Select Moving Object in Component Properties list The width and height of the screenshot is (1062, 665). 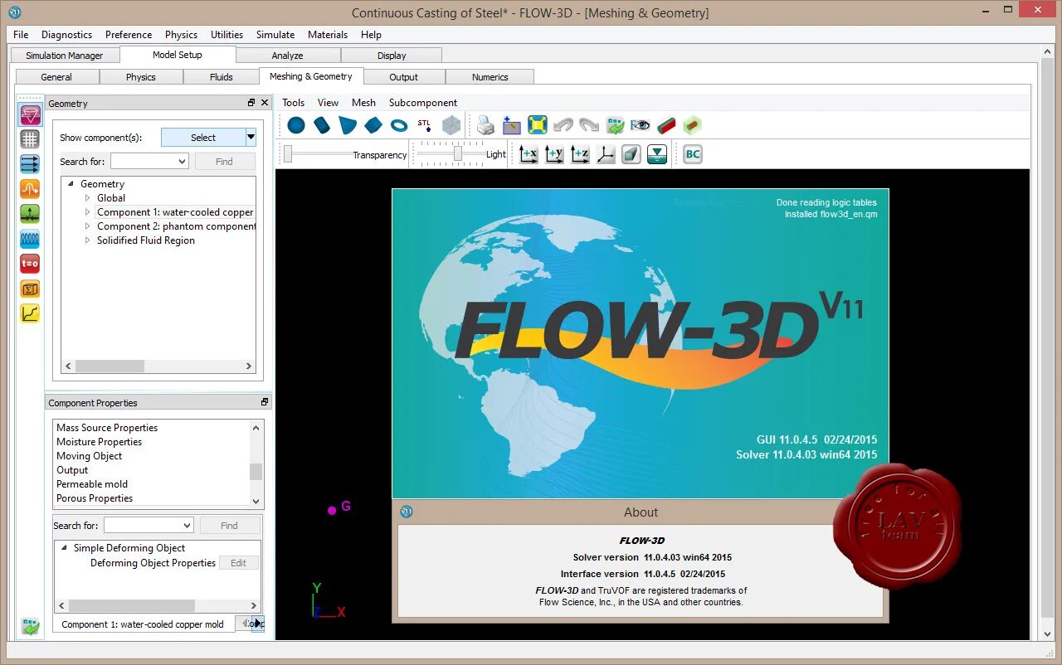[x=89, y=456]
